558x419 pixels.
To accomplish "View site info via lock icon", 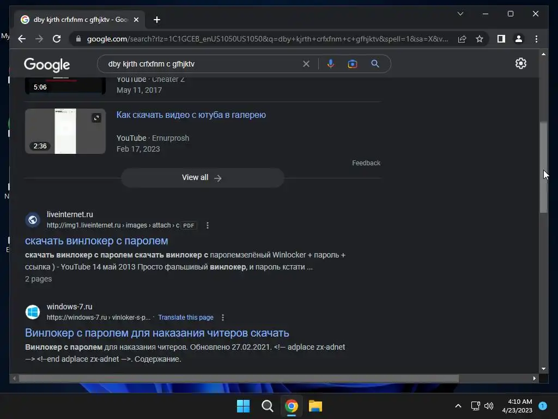I will click(78, 39).
